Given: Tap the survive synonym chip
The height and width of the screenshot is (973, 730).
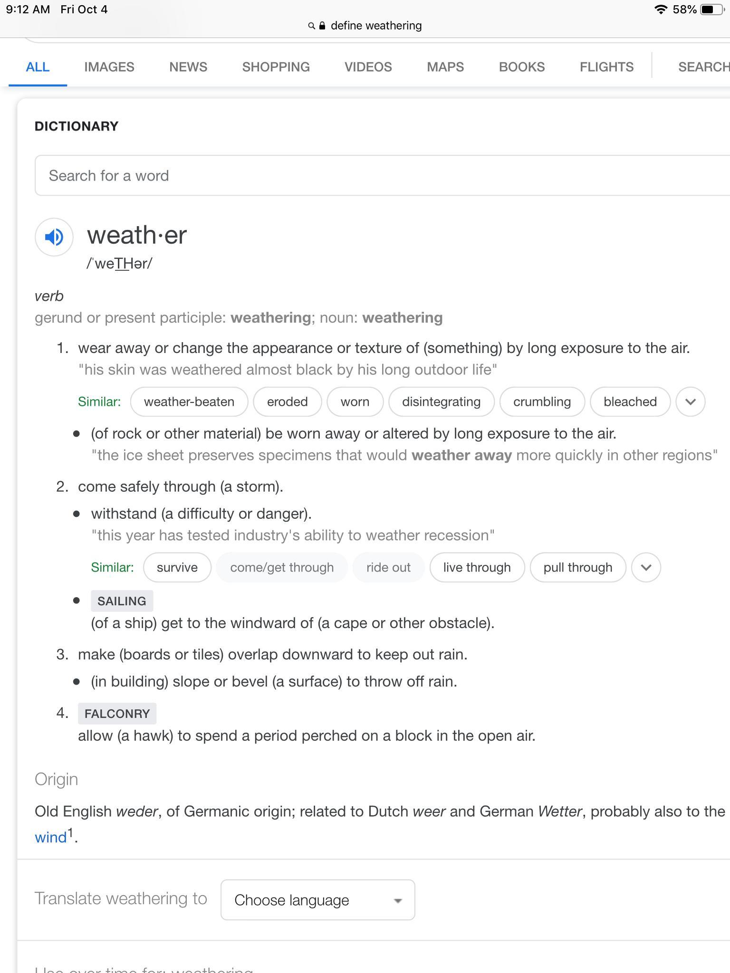Looking at the screenshot, I should pyautogui.click(x=177, y=567).
